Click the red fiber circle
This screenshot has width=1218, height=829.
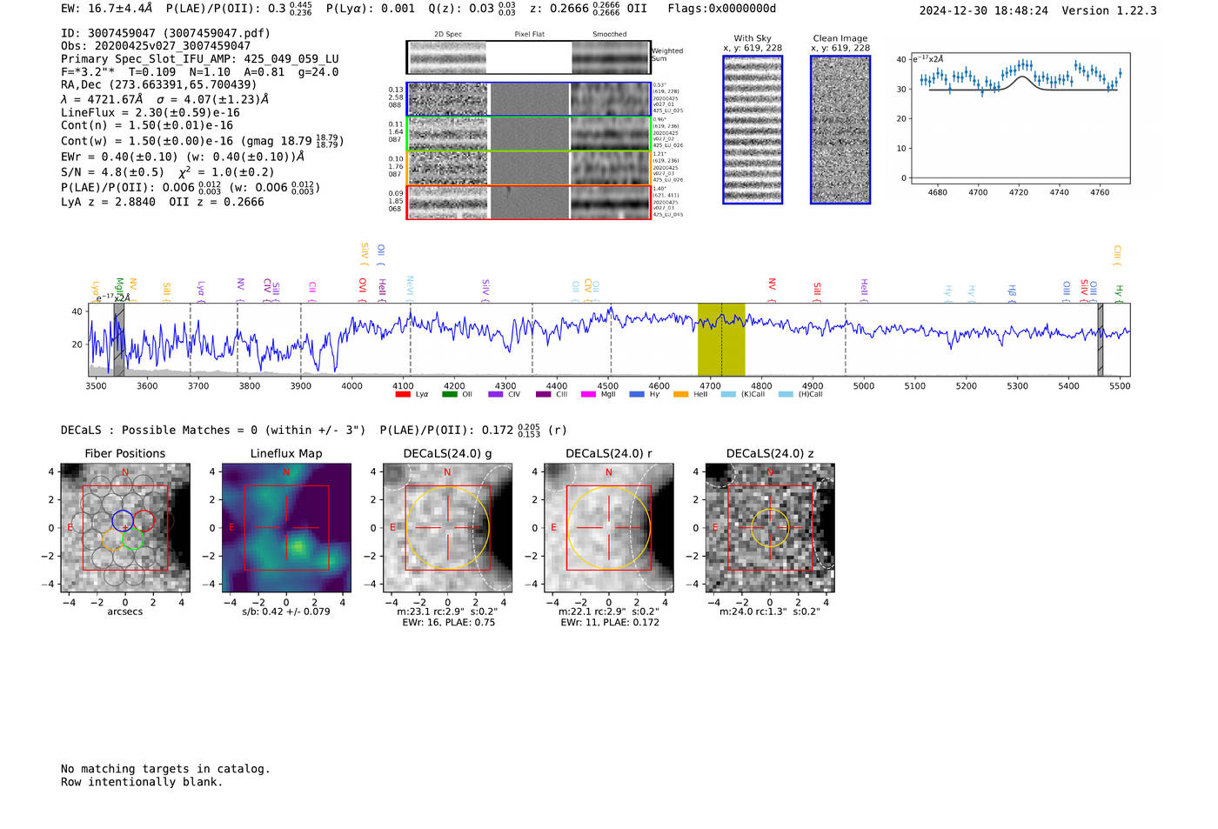(x=144, y=521)
